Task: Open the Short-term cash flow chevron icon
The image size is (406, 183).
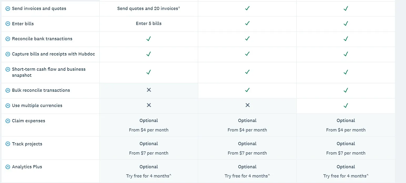Action: click(x=8, y=69)
